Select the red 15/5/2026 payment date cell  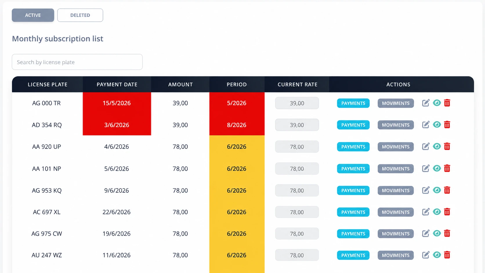pyautogui.click(x=117, y=103)
